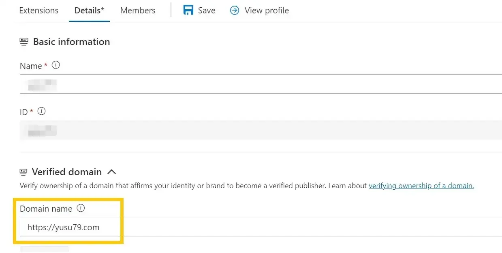This screenshot has height=253, width=502.
Task: Switch to the Extensions tab
Action: click(38, 11)
